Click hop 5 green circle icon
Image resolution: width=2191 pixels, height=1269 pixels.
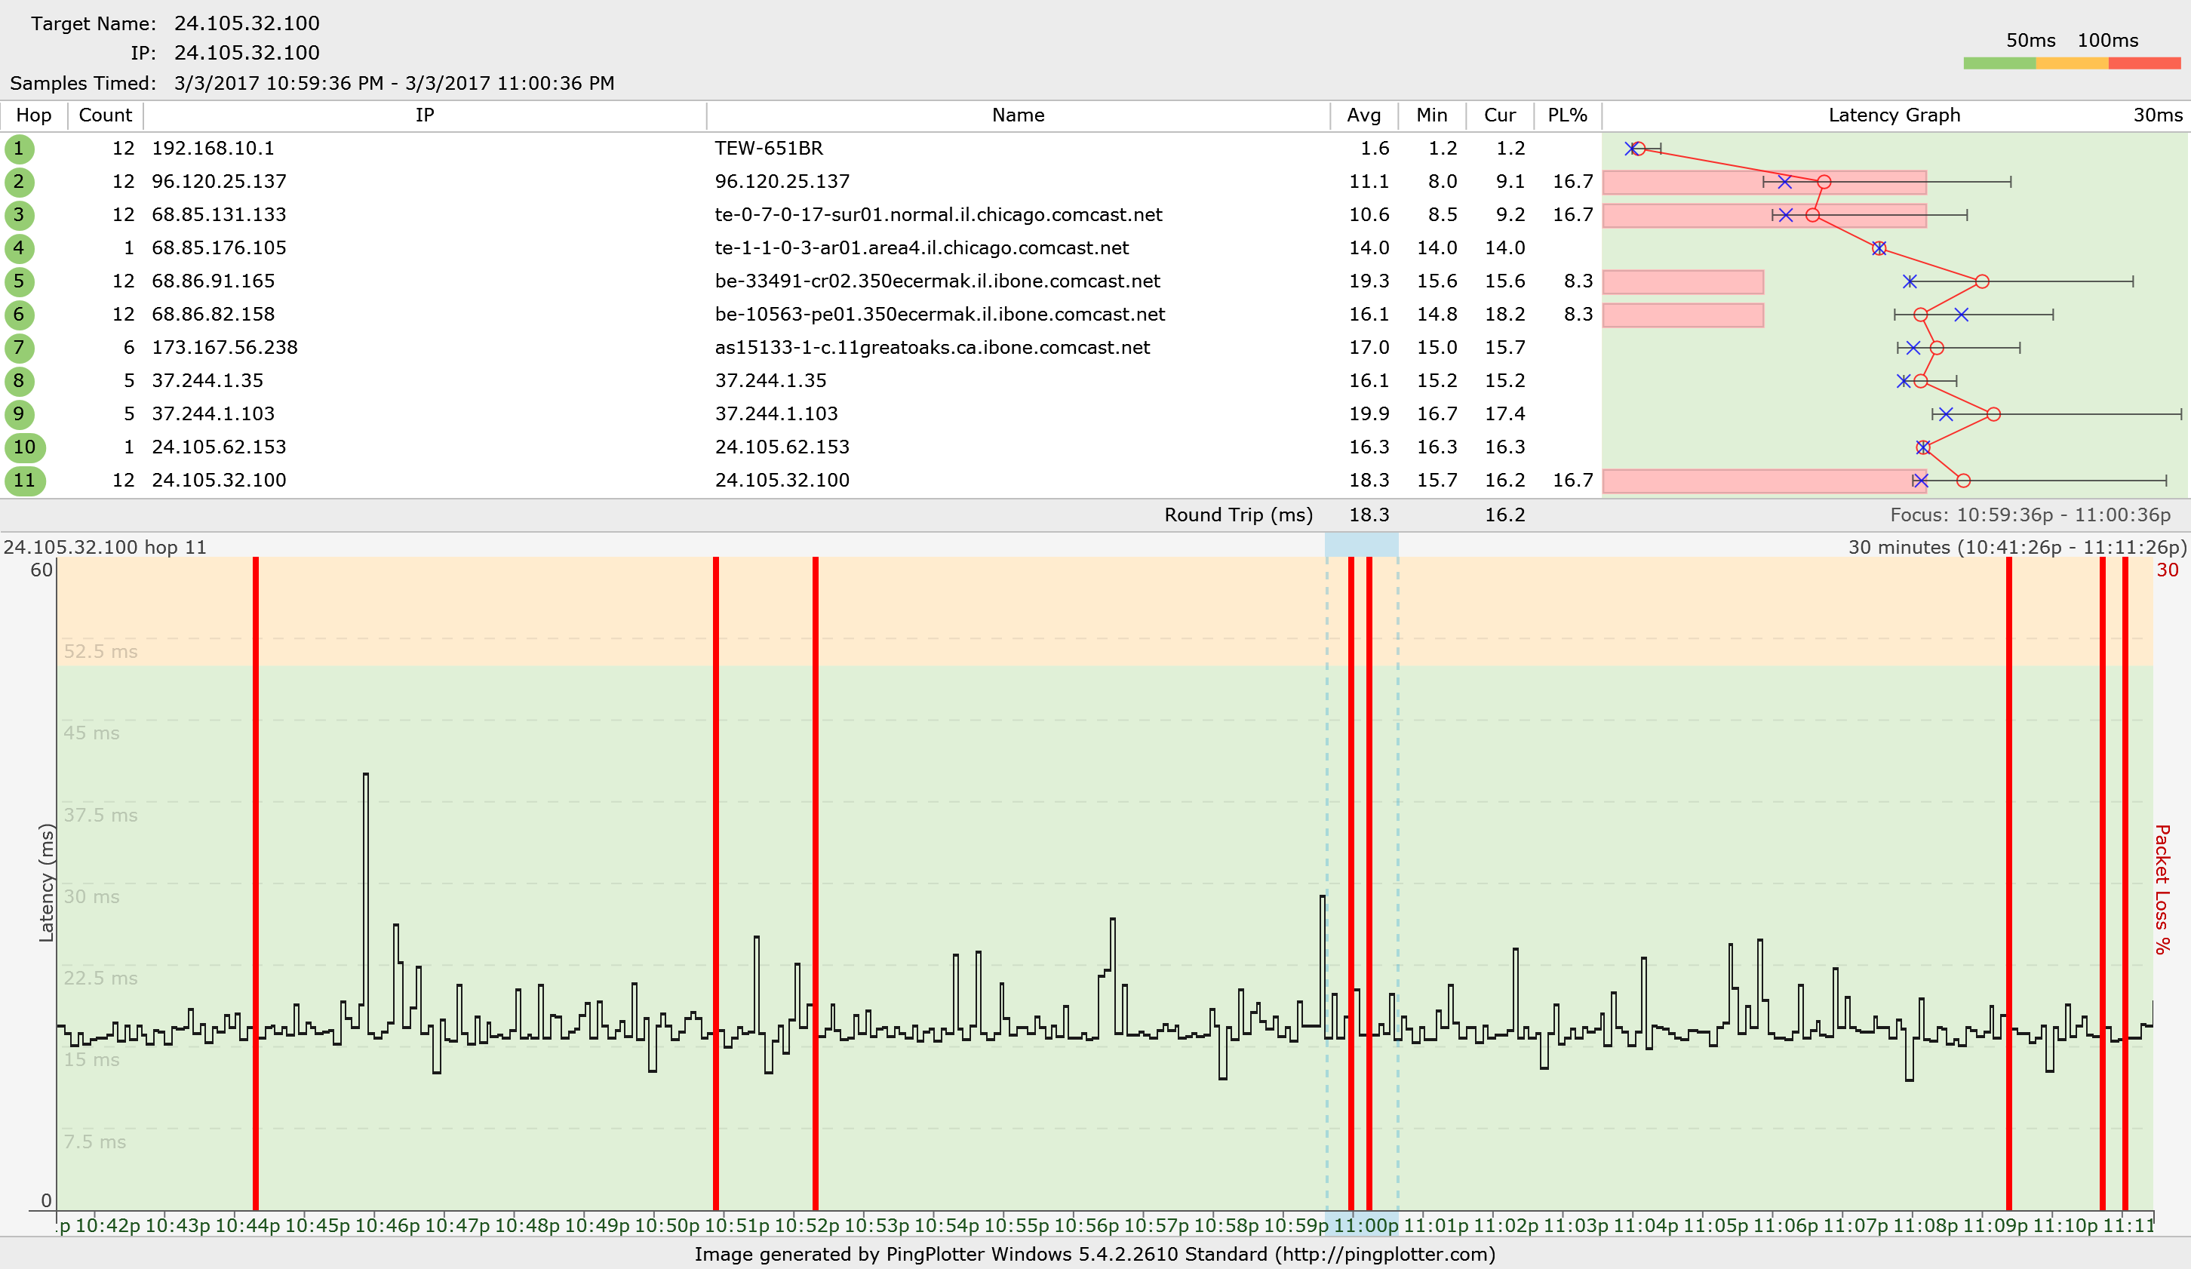(x=19, y=281)
